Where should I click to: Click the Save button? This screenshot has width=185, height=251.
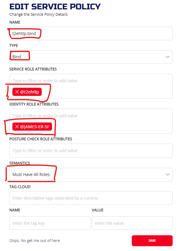(x=152, y=241)
